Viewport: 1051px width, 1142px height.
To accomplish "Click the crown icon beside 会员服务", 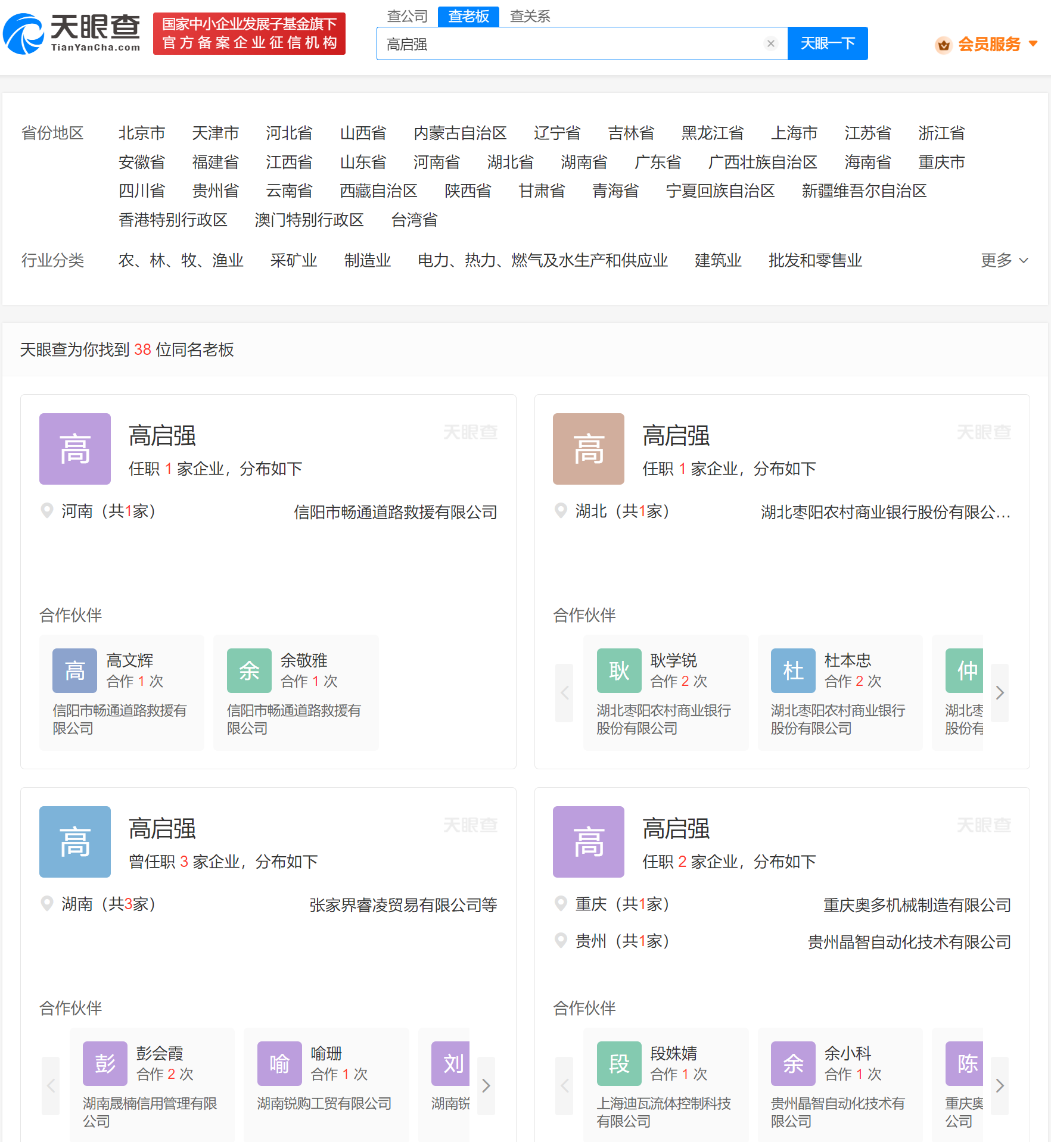I will coord(944,44).
